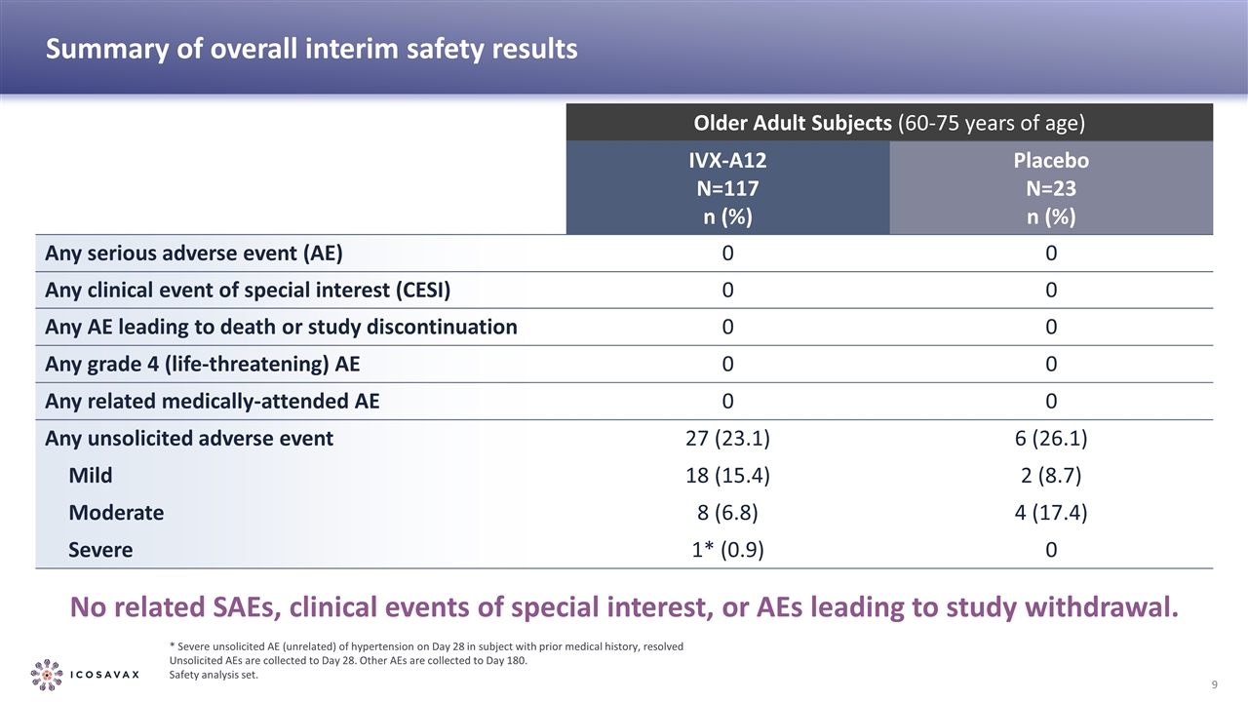The image size is (1248, 702).
Task: Click the Placebo N=23 column header
Action: [1050, 187]
